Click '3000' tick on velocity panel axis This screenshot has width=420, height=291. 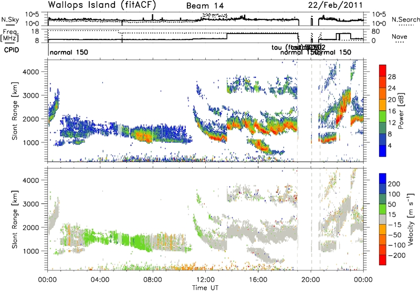31,204
